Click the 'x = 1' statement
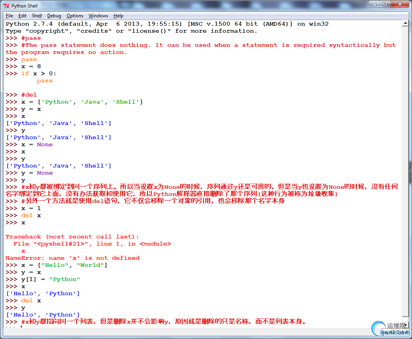The height and width of the screenshot is (339, 412). [x=31, y=209]
